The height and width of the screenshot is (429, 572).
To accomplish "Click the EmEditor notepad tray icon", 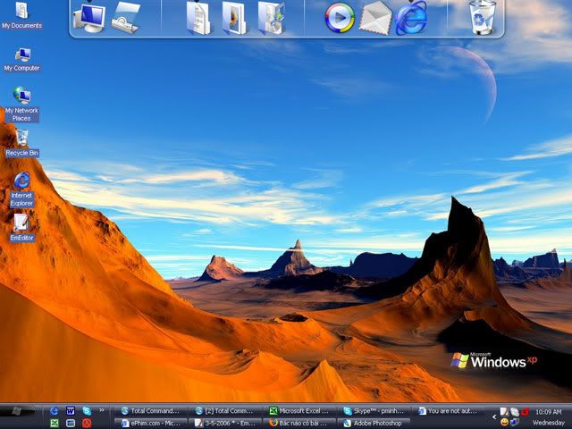I will tap(504, 412).
